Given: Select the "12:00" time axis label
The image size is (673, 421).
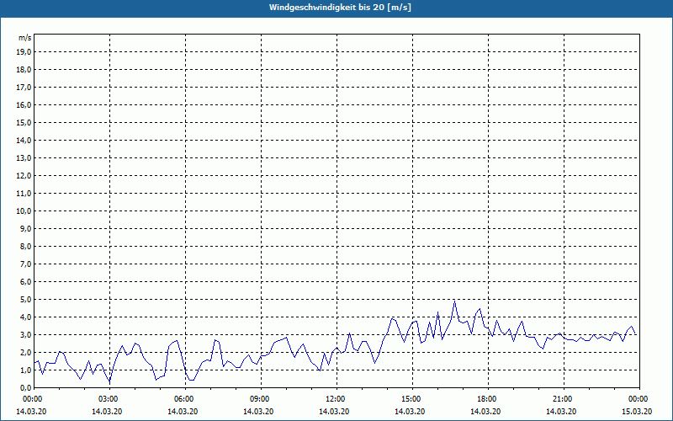Looking at the screenshot, I should 336,399.
